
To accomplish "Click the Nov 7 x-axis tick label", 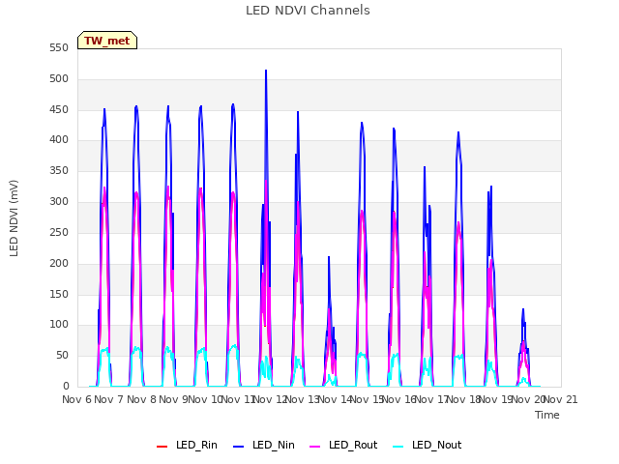I will [x=109, y=399].
